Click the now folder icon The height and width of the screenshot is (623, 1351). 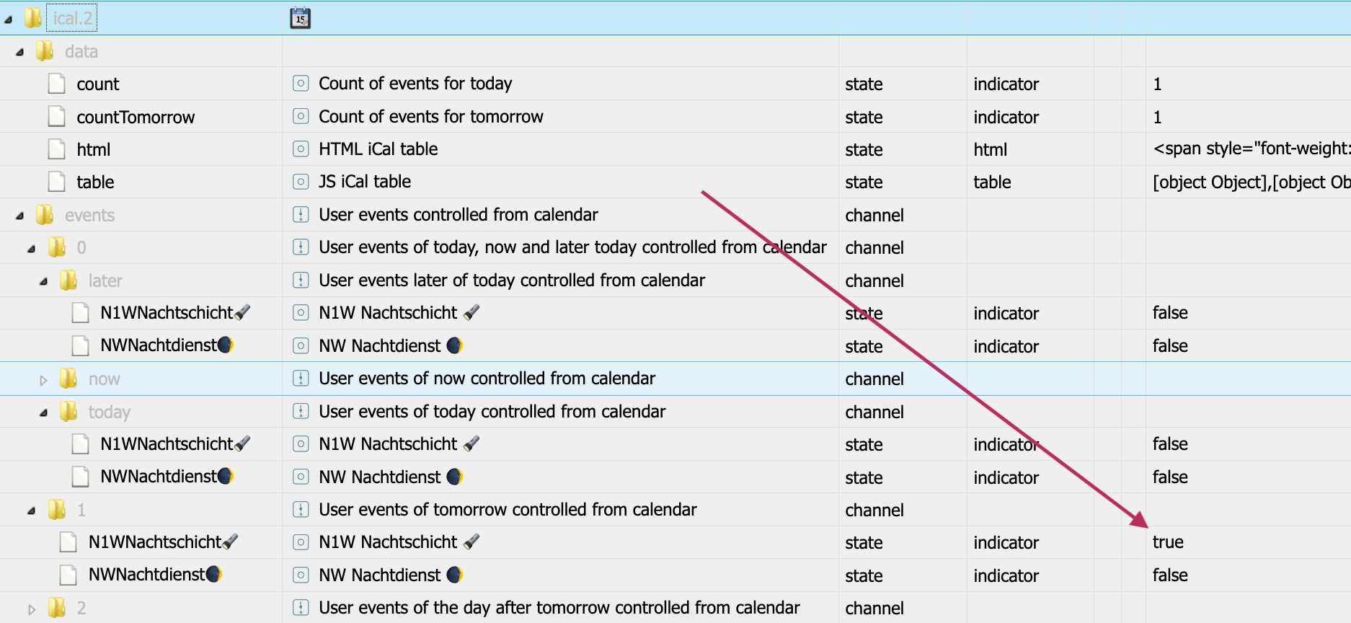click(68, 379)
